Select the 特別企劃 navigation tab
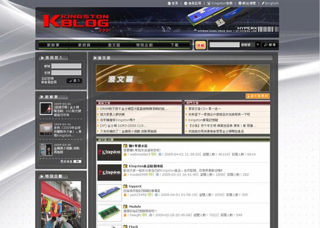Image resolution: width=320 pixels, height=228 pixels. (x=144, y=45)
